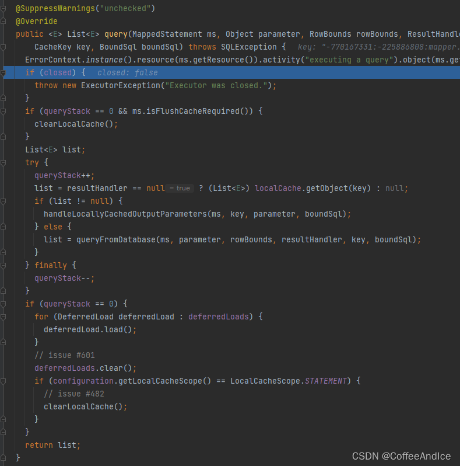Click the 'queryStack--' statement
The width and height of the screenshot is (460, 466).
pyautogui.click(x=64, y=278)
